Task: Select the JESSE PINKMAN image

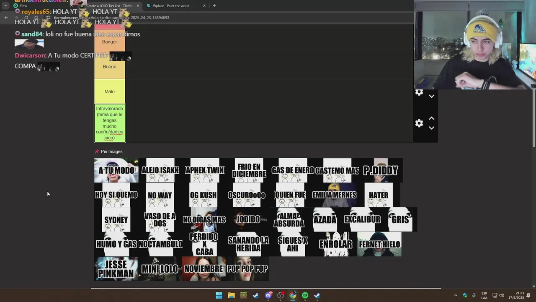Action: click(x=116, y=269)
